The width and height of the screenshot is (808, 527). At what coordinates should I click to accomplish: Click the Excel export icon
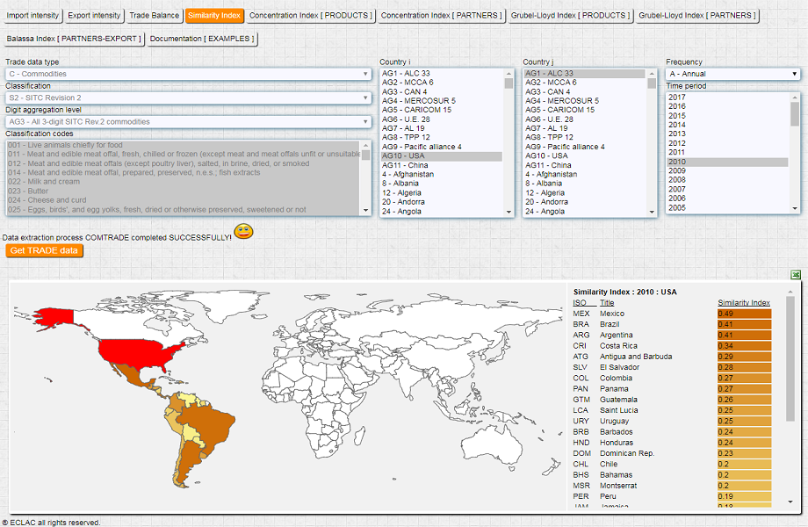click(796, 275)
